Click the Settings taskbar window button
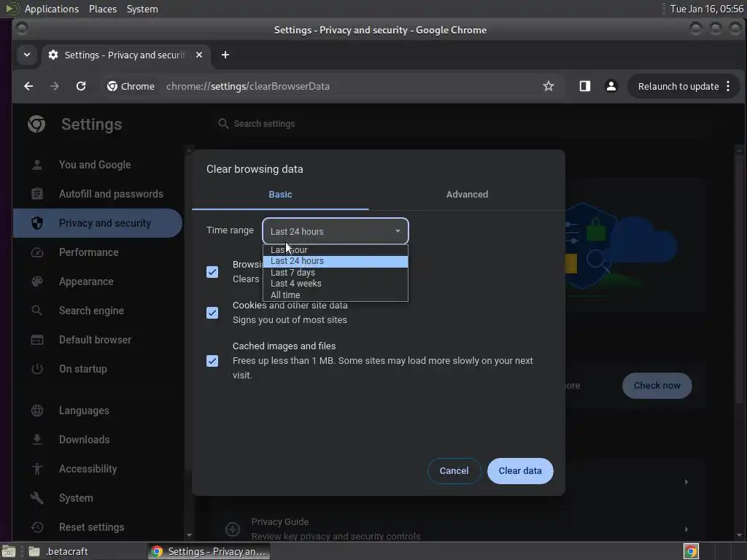Screen dimensions: 747x560 [x=209, y=551]
